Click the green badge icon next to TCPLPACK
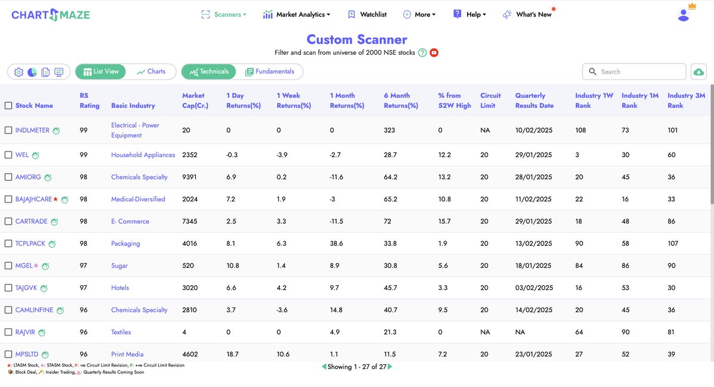 [52, 244]
